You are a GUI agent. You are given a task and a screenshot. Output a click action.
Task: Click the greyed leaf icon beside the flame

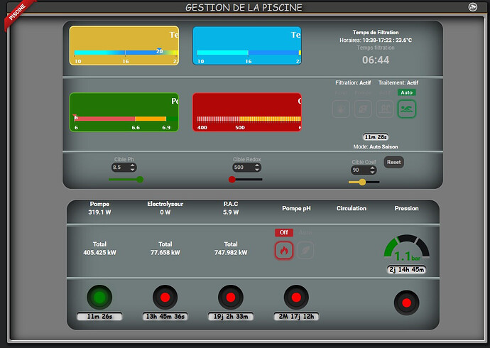tap(305, 250)
